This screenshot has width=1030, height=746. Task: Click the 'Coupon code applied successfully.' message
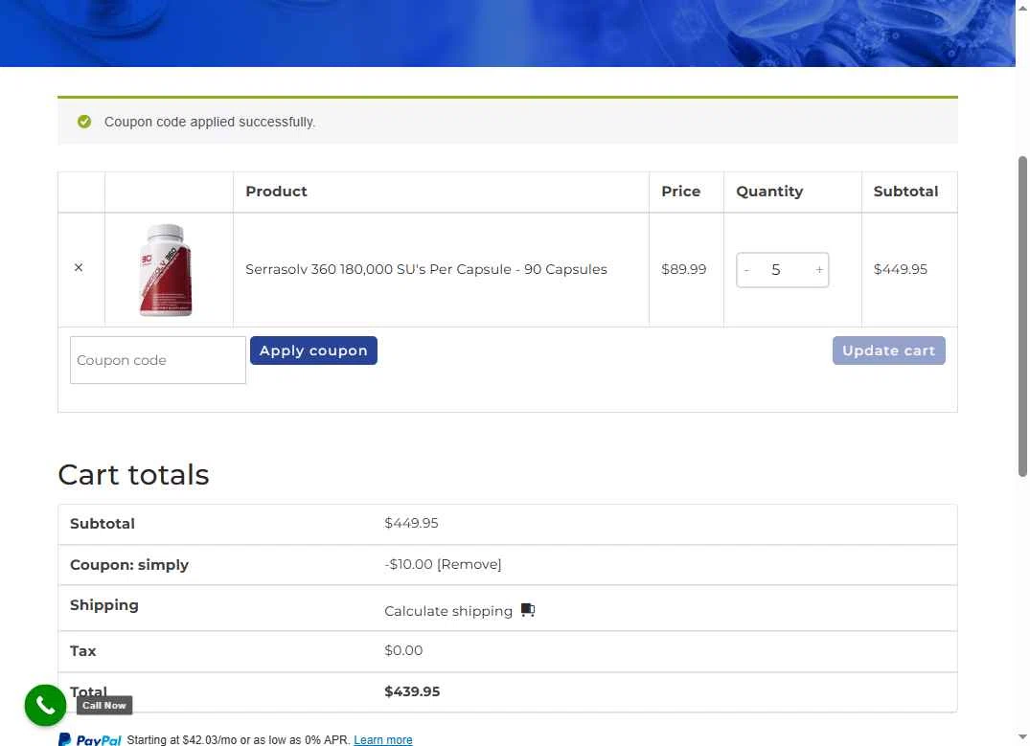pos(210,123)
